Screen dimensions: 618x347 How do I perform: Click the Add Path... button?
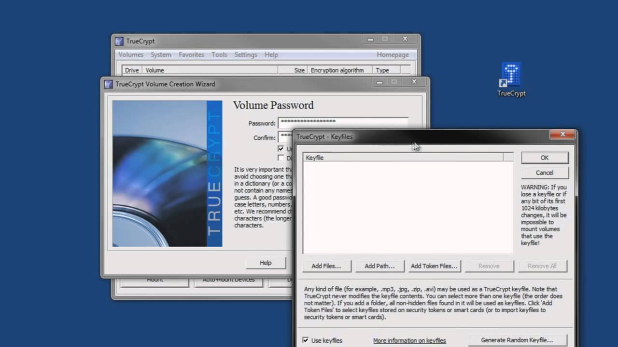pos(379,266)
